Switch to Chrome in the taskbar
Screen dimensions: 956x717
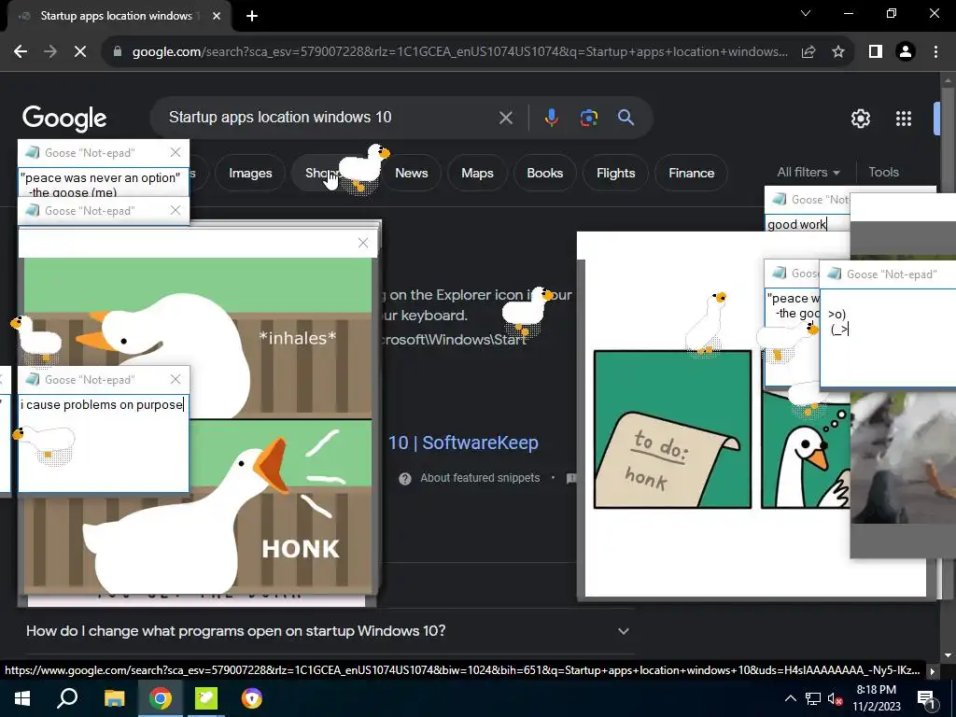tap(161, 698)
